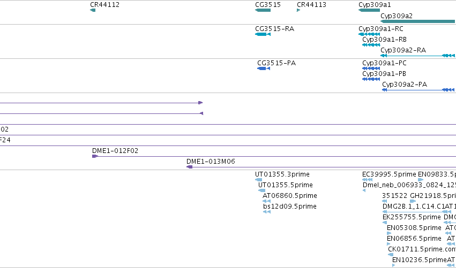This screenshot has height=268, width=456.
Task: Open the EN05308.5prime EST label
Action: (414, 228)
